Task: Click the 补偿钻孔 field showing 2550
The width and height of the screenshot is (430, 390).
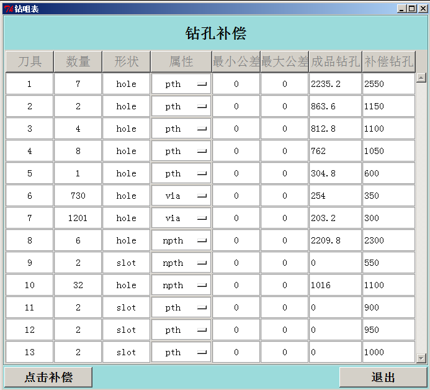Action: [x=388, y=84]
